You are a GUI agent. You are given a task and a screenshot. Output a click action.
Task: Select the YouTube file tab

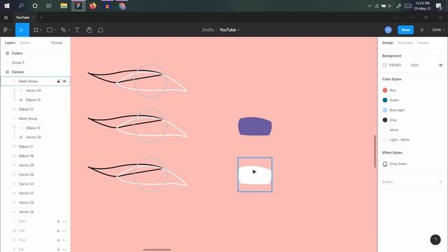click(x=22, y=17)
